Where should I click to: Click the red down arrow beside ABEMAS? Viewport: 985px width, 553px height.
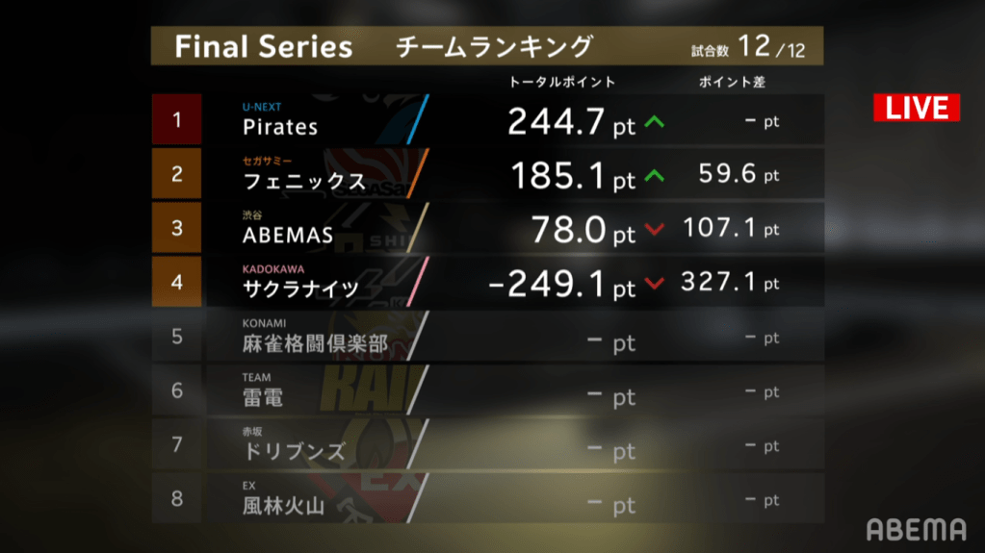[x=655, y=230]
